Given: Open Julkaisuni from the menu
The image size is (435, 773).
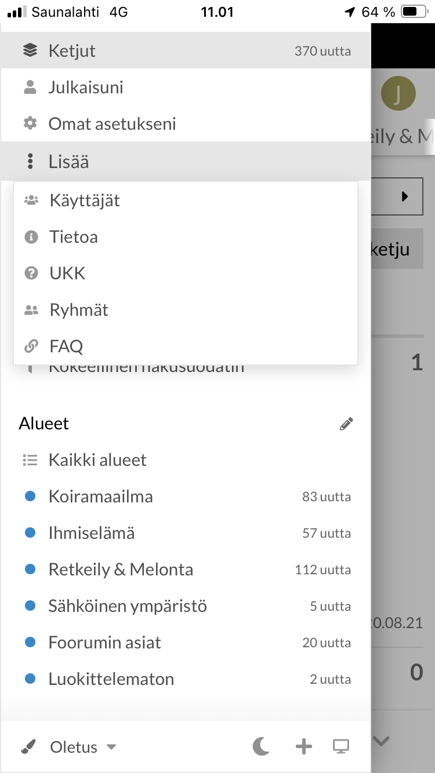Looking at the screenshot, I should click(85, 87).
